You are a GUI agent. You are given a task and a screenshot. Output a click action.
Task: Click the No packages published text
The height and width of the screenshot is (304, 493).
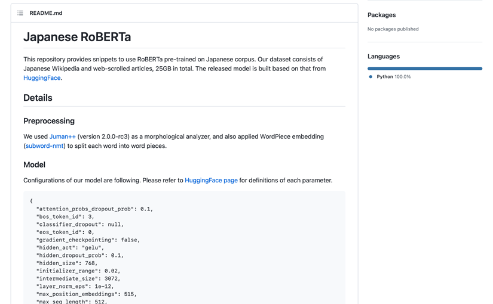[393, 29]
